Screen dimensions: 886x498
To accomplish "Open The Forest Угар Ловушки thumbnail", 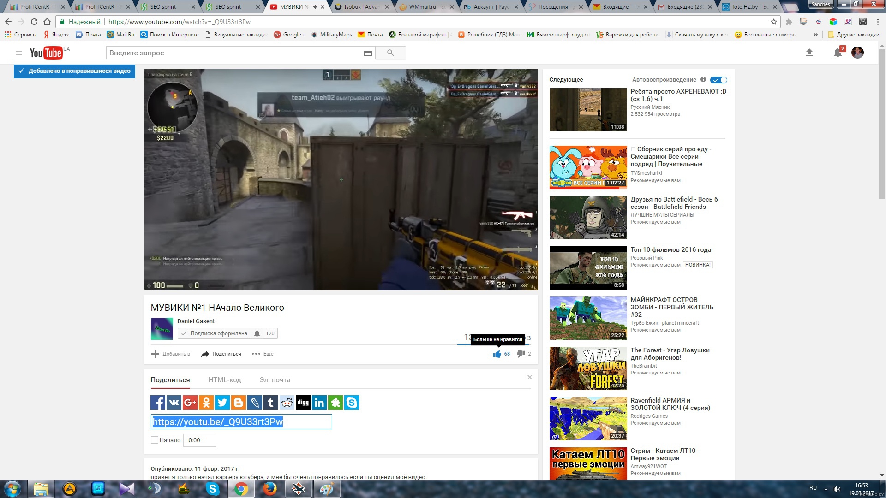I will click(588, 368).
